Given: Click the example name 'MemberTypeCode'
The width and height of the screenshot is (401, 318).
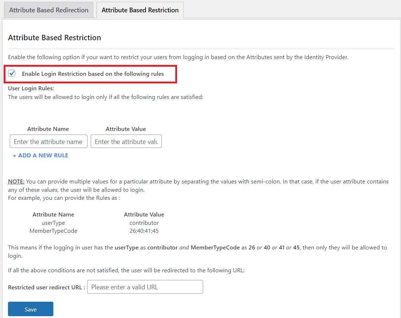Looking at the screenshot, I should click(x=53, y=231).
